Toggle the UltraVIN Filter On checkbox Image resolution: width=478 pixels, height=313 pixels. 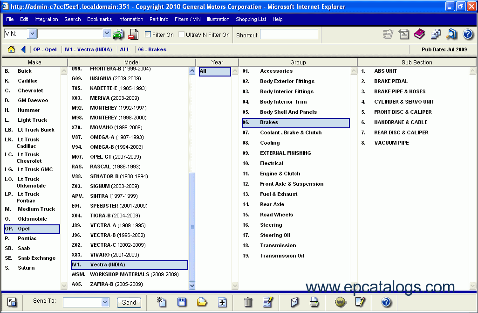click(181, 35)
